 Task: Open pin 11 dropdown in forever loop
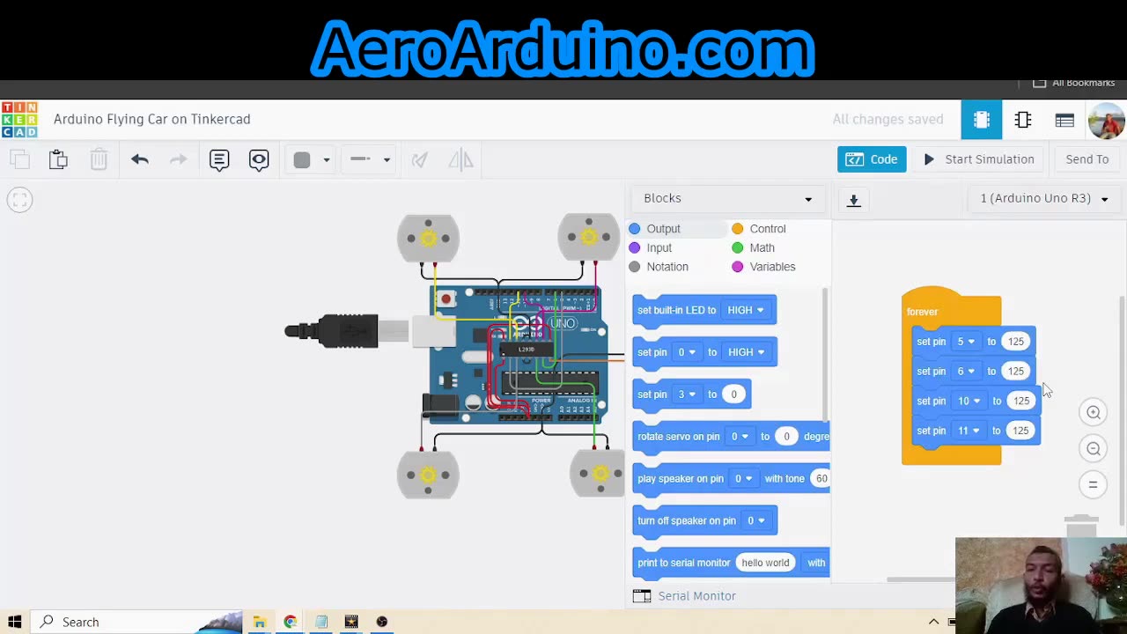[x=969, y=431]
